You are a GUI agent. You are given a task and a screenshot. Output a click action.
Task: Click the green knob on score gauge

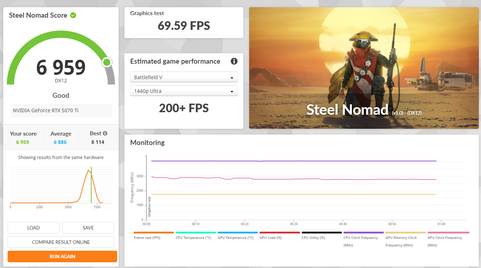(107, 62)
